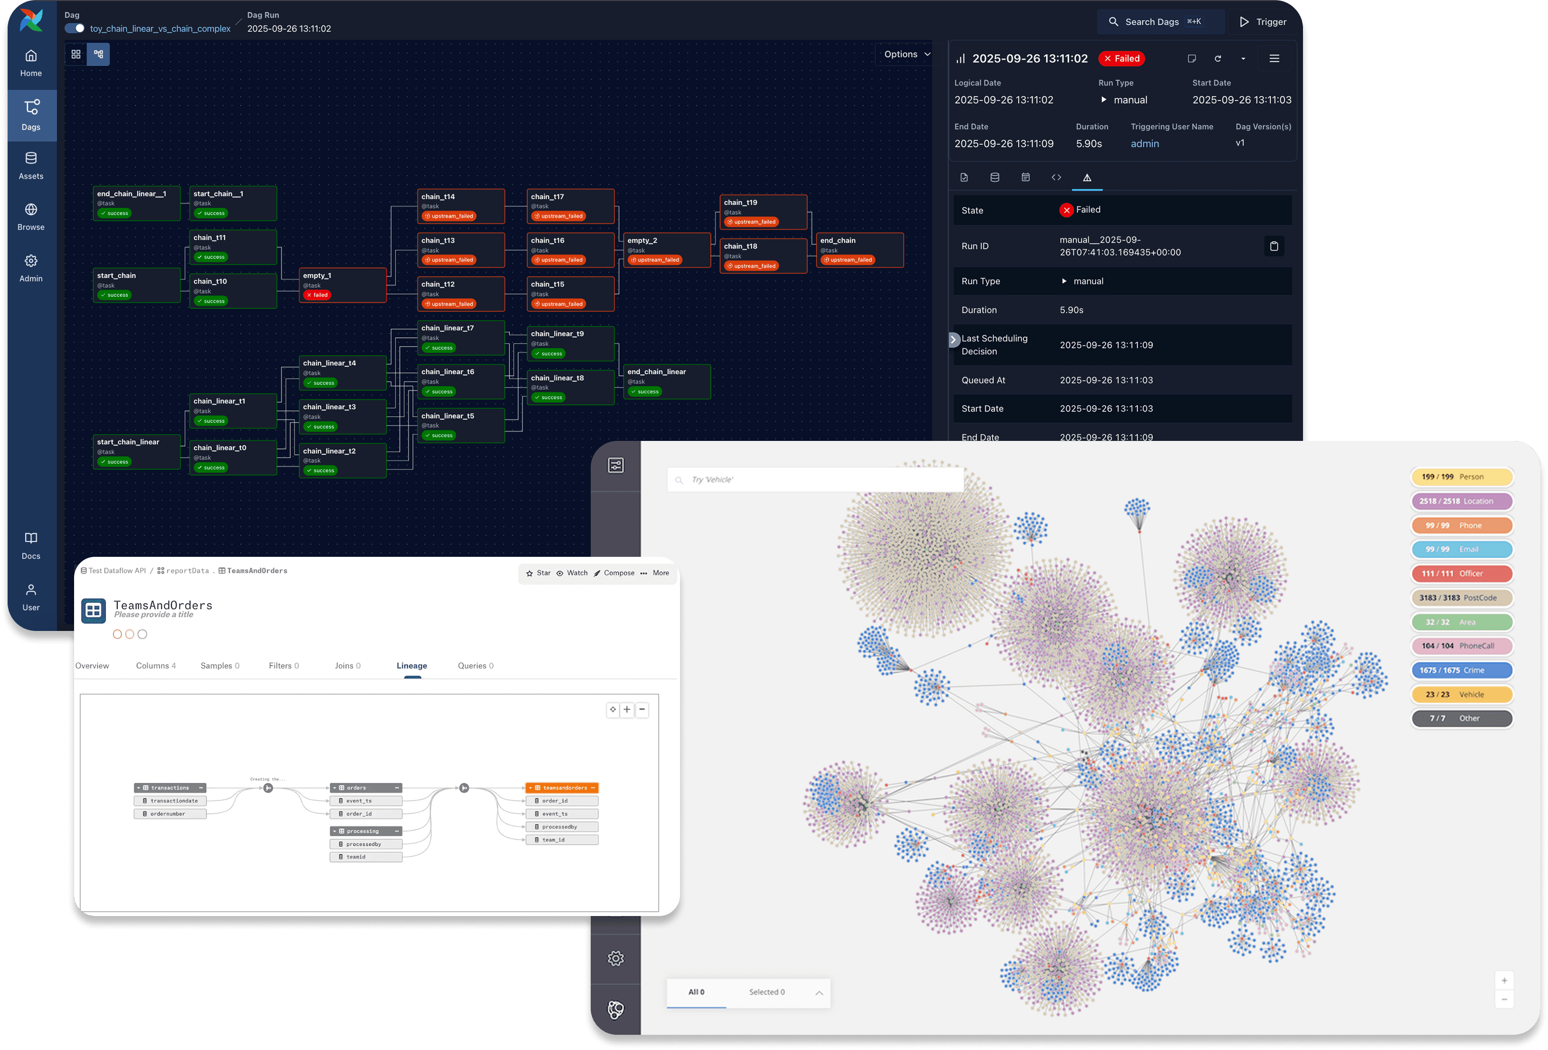This screenshot has width=1548, height=1050.
Task: Open the Queries tab
Action: click(x=476, y=665)
